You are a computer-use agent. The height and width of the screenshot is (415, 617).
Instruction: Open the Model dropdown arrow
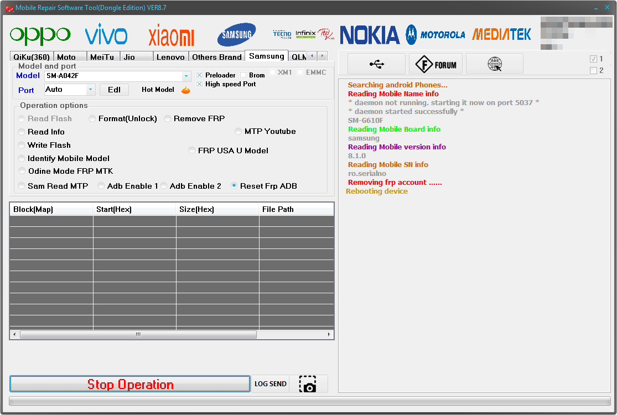coord(186,76)
